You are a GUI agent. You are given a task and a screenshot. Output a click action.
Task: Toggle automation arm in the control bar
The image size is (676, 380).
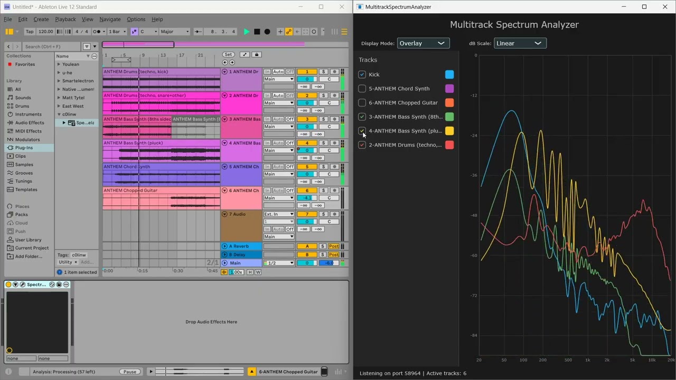(289, 32)
